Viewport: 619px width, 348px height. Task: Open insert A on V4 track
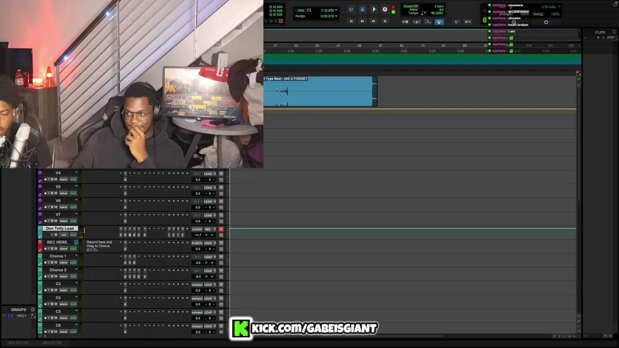tap(125, 180)
